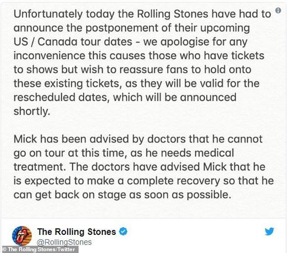The width and height of the screenshot is (287, 253).
Task: Click the line starting 'Unfortunately today'
Action: click(142, 14)
